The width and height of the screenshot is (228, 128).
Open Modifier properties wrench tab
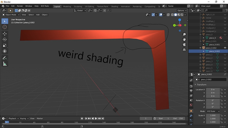pos(191,116)
